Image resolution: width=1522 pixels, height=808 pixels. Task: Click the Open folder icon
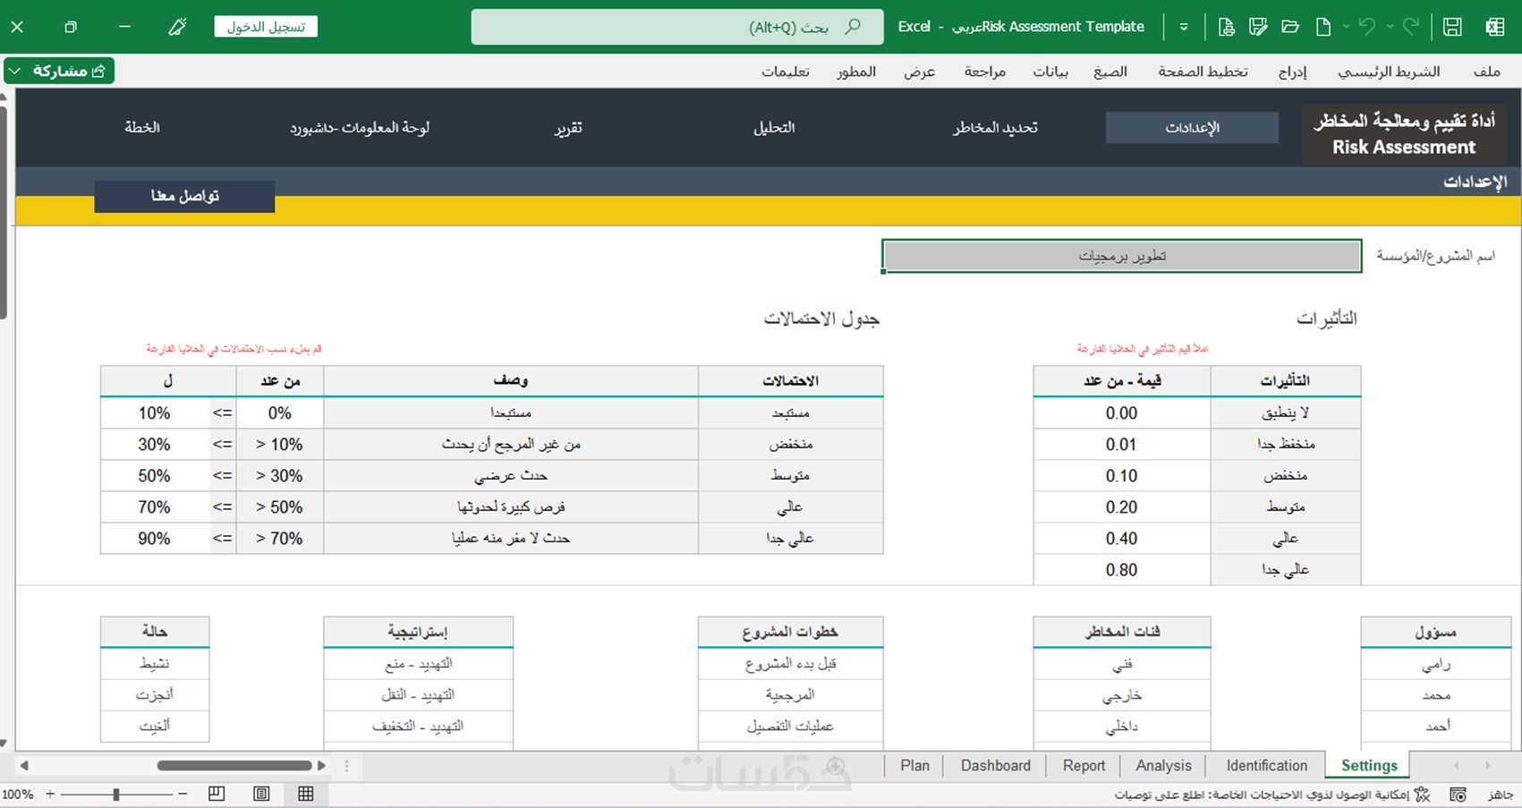[x=1290, y=27]
